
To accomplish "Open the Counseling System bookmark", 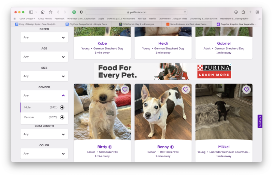I will 203,19.
